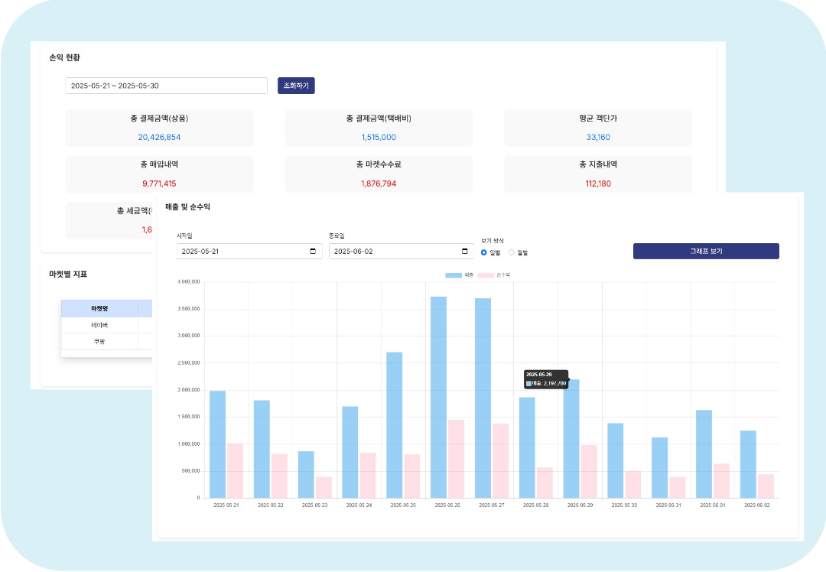Select the 일별 view radio button
Screen dimensions: 826x572
(x=484, y=252)
